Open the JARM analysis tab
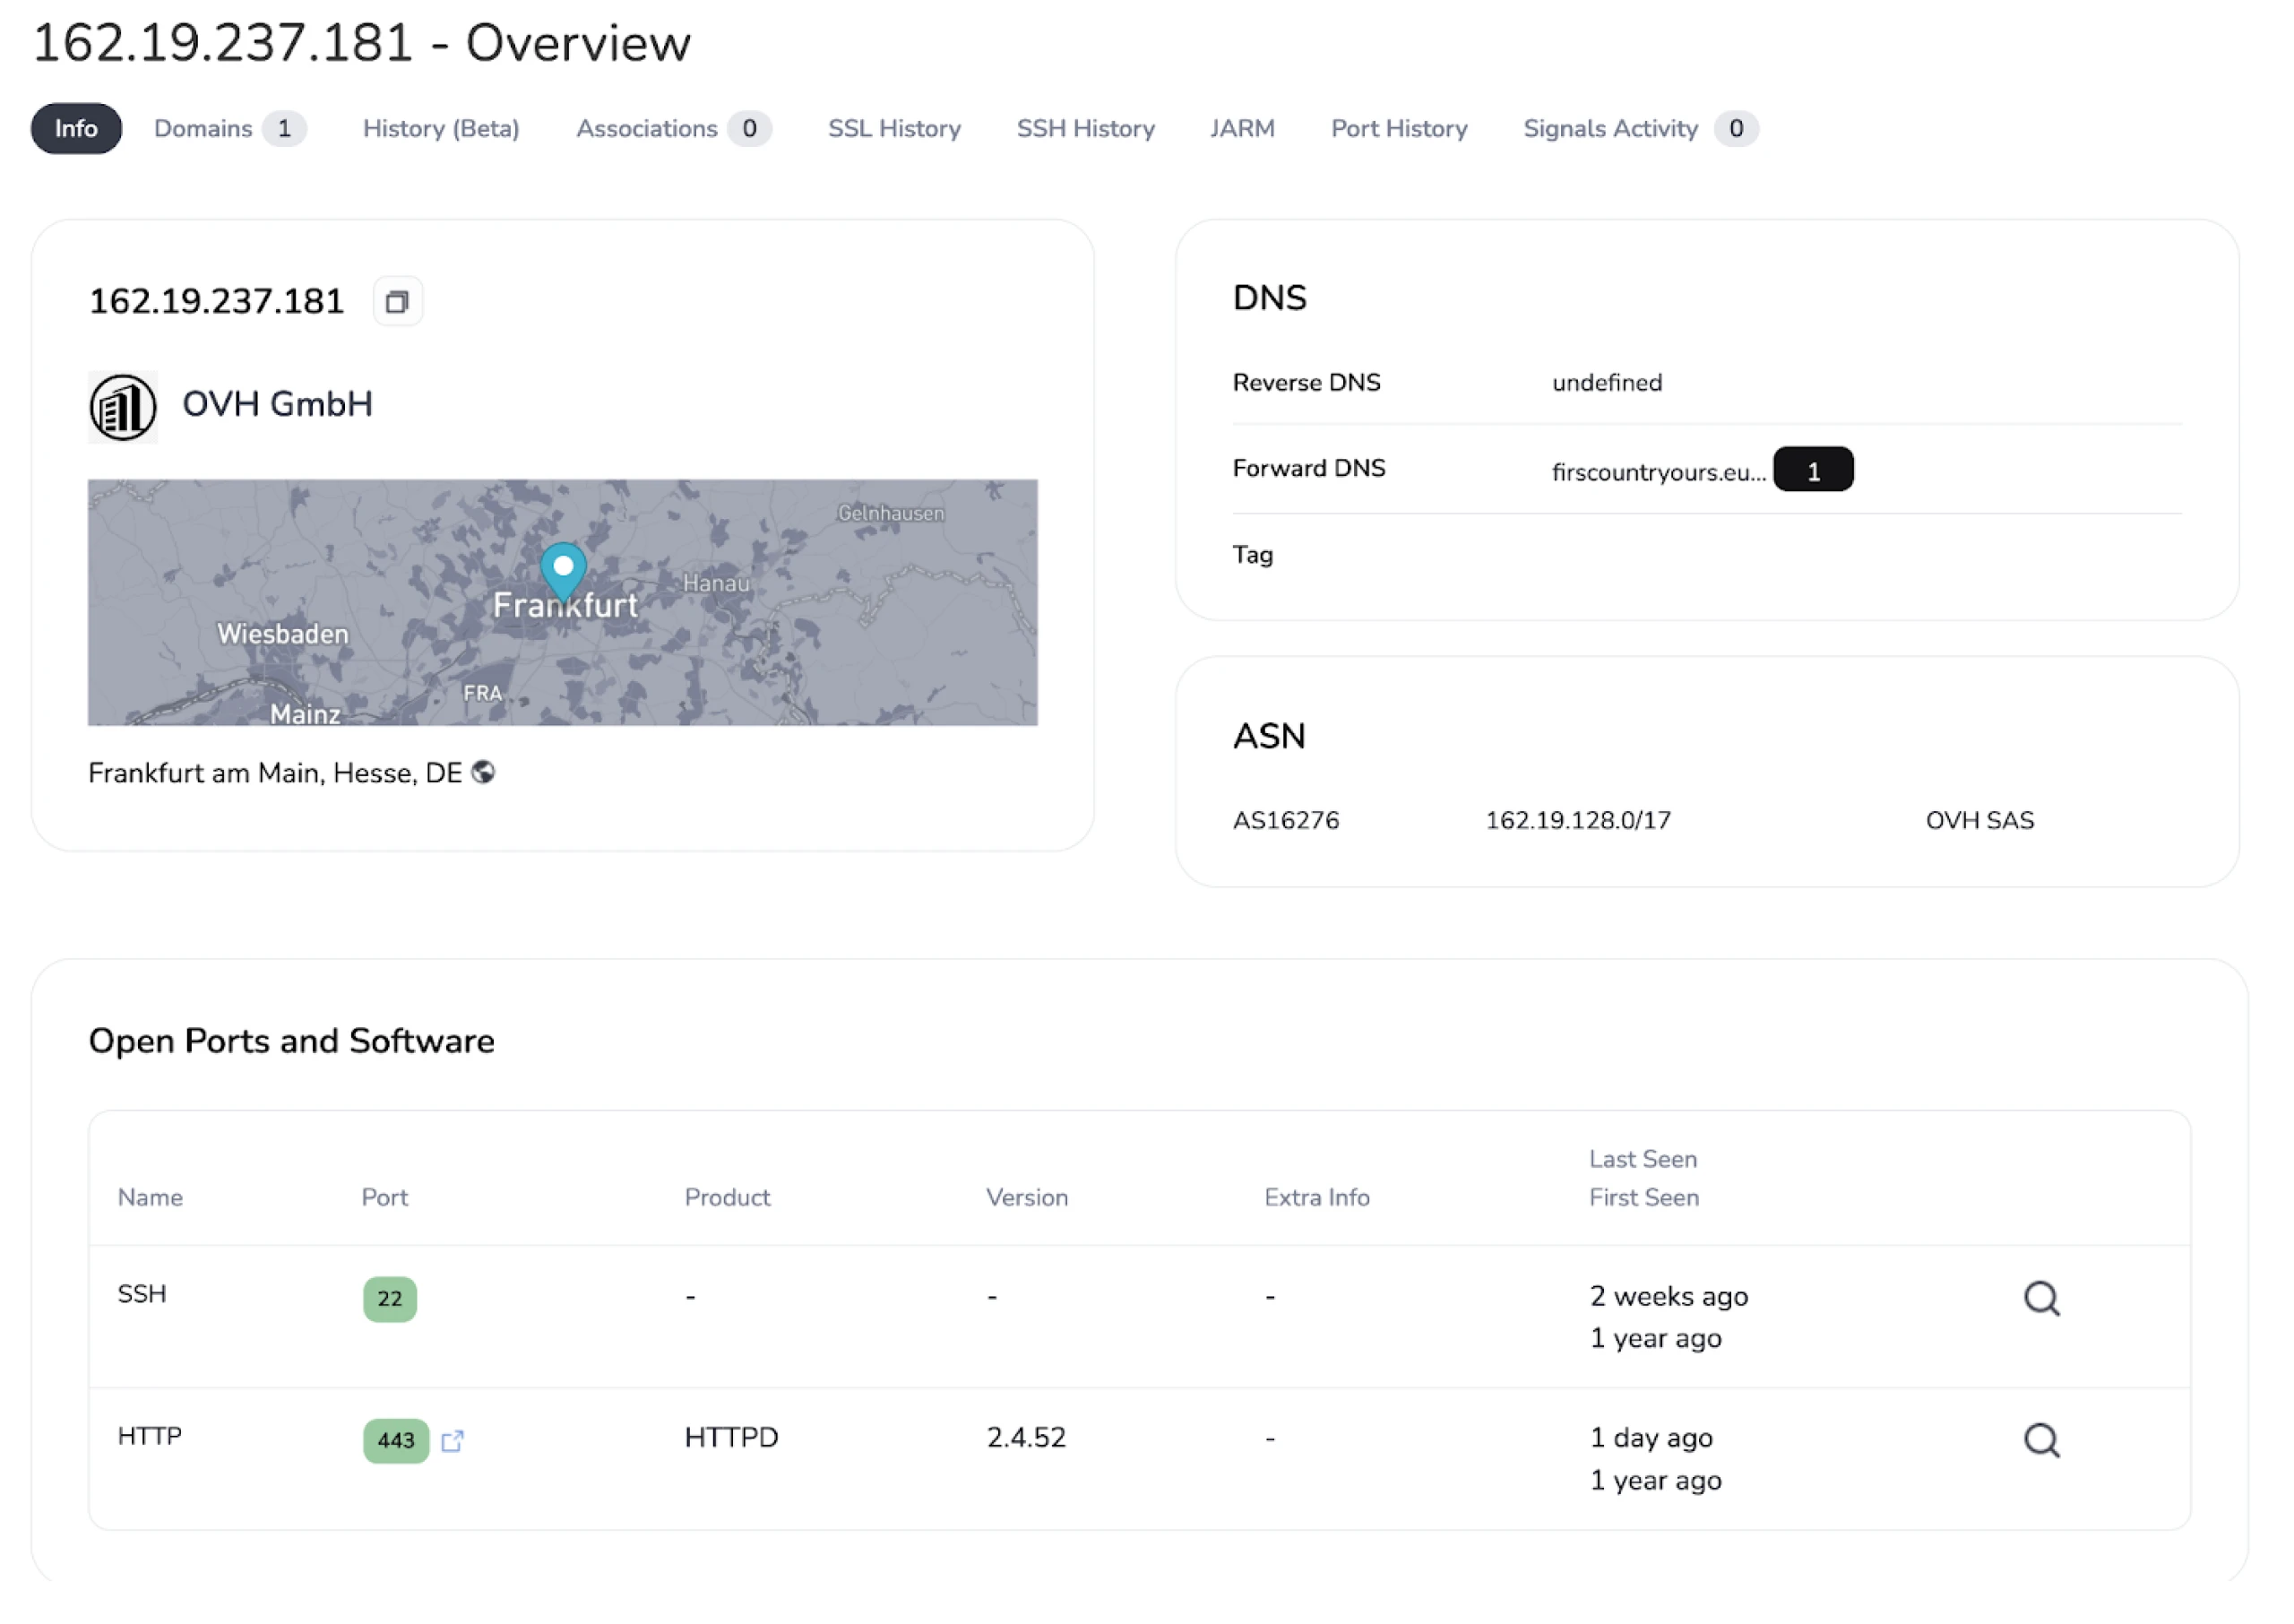Viewport: 2294px width, 1624px height. (1242, 126)
